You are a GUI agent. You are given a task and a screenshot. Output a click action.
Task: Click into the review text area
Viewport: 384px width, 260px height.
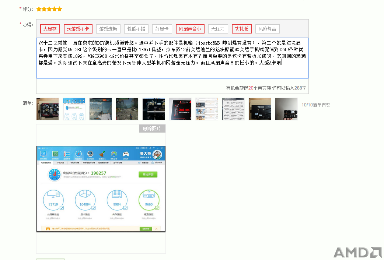172,58
